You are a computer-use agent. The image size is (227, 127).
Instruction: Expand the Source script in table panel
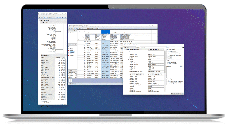tap(69, 33)
